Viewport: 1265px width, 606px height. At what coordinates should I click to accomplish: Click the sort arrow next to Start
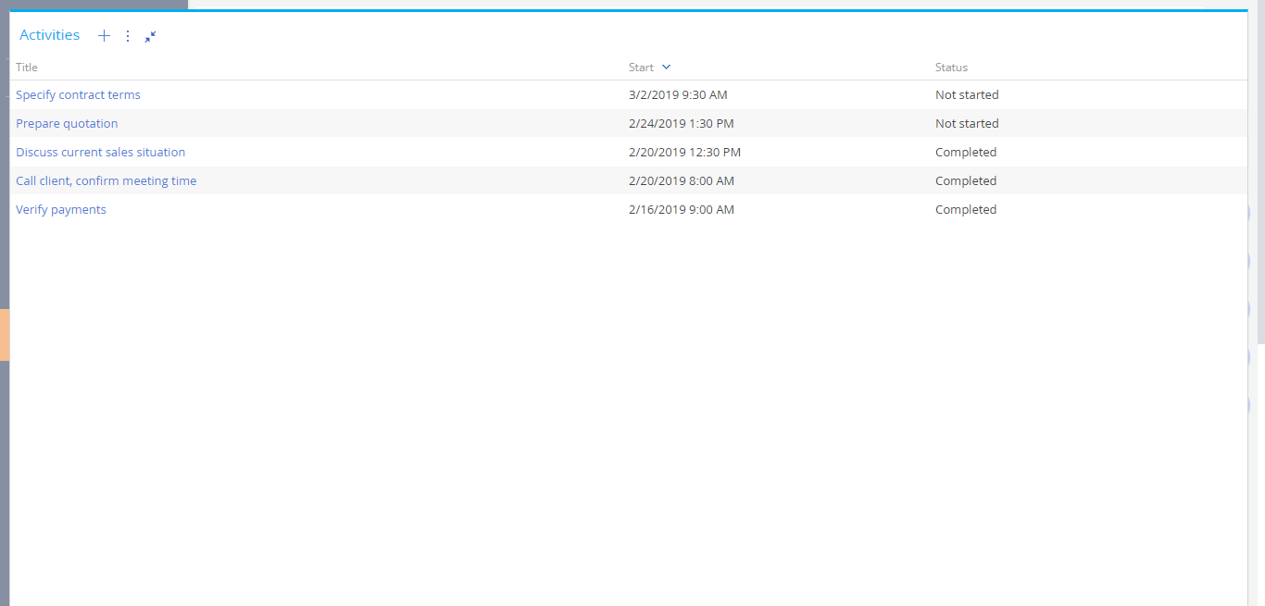click(666, 68)
